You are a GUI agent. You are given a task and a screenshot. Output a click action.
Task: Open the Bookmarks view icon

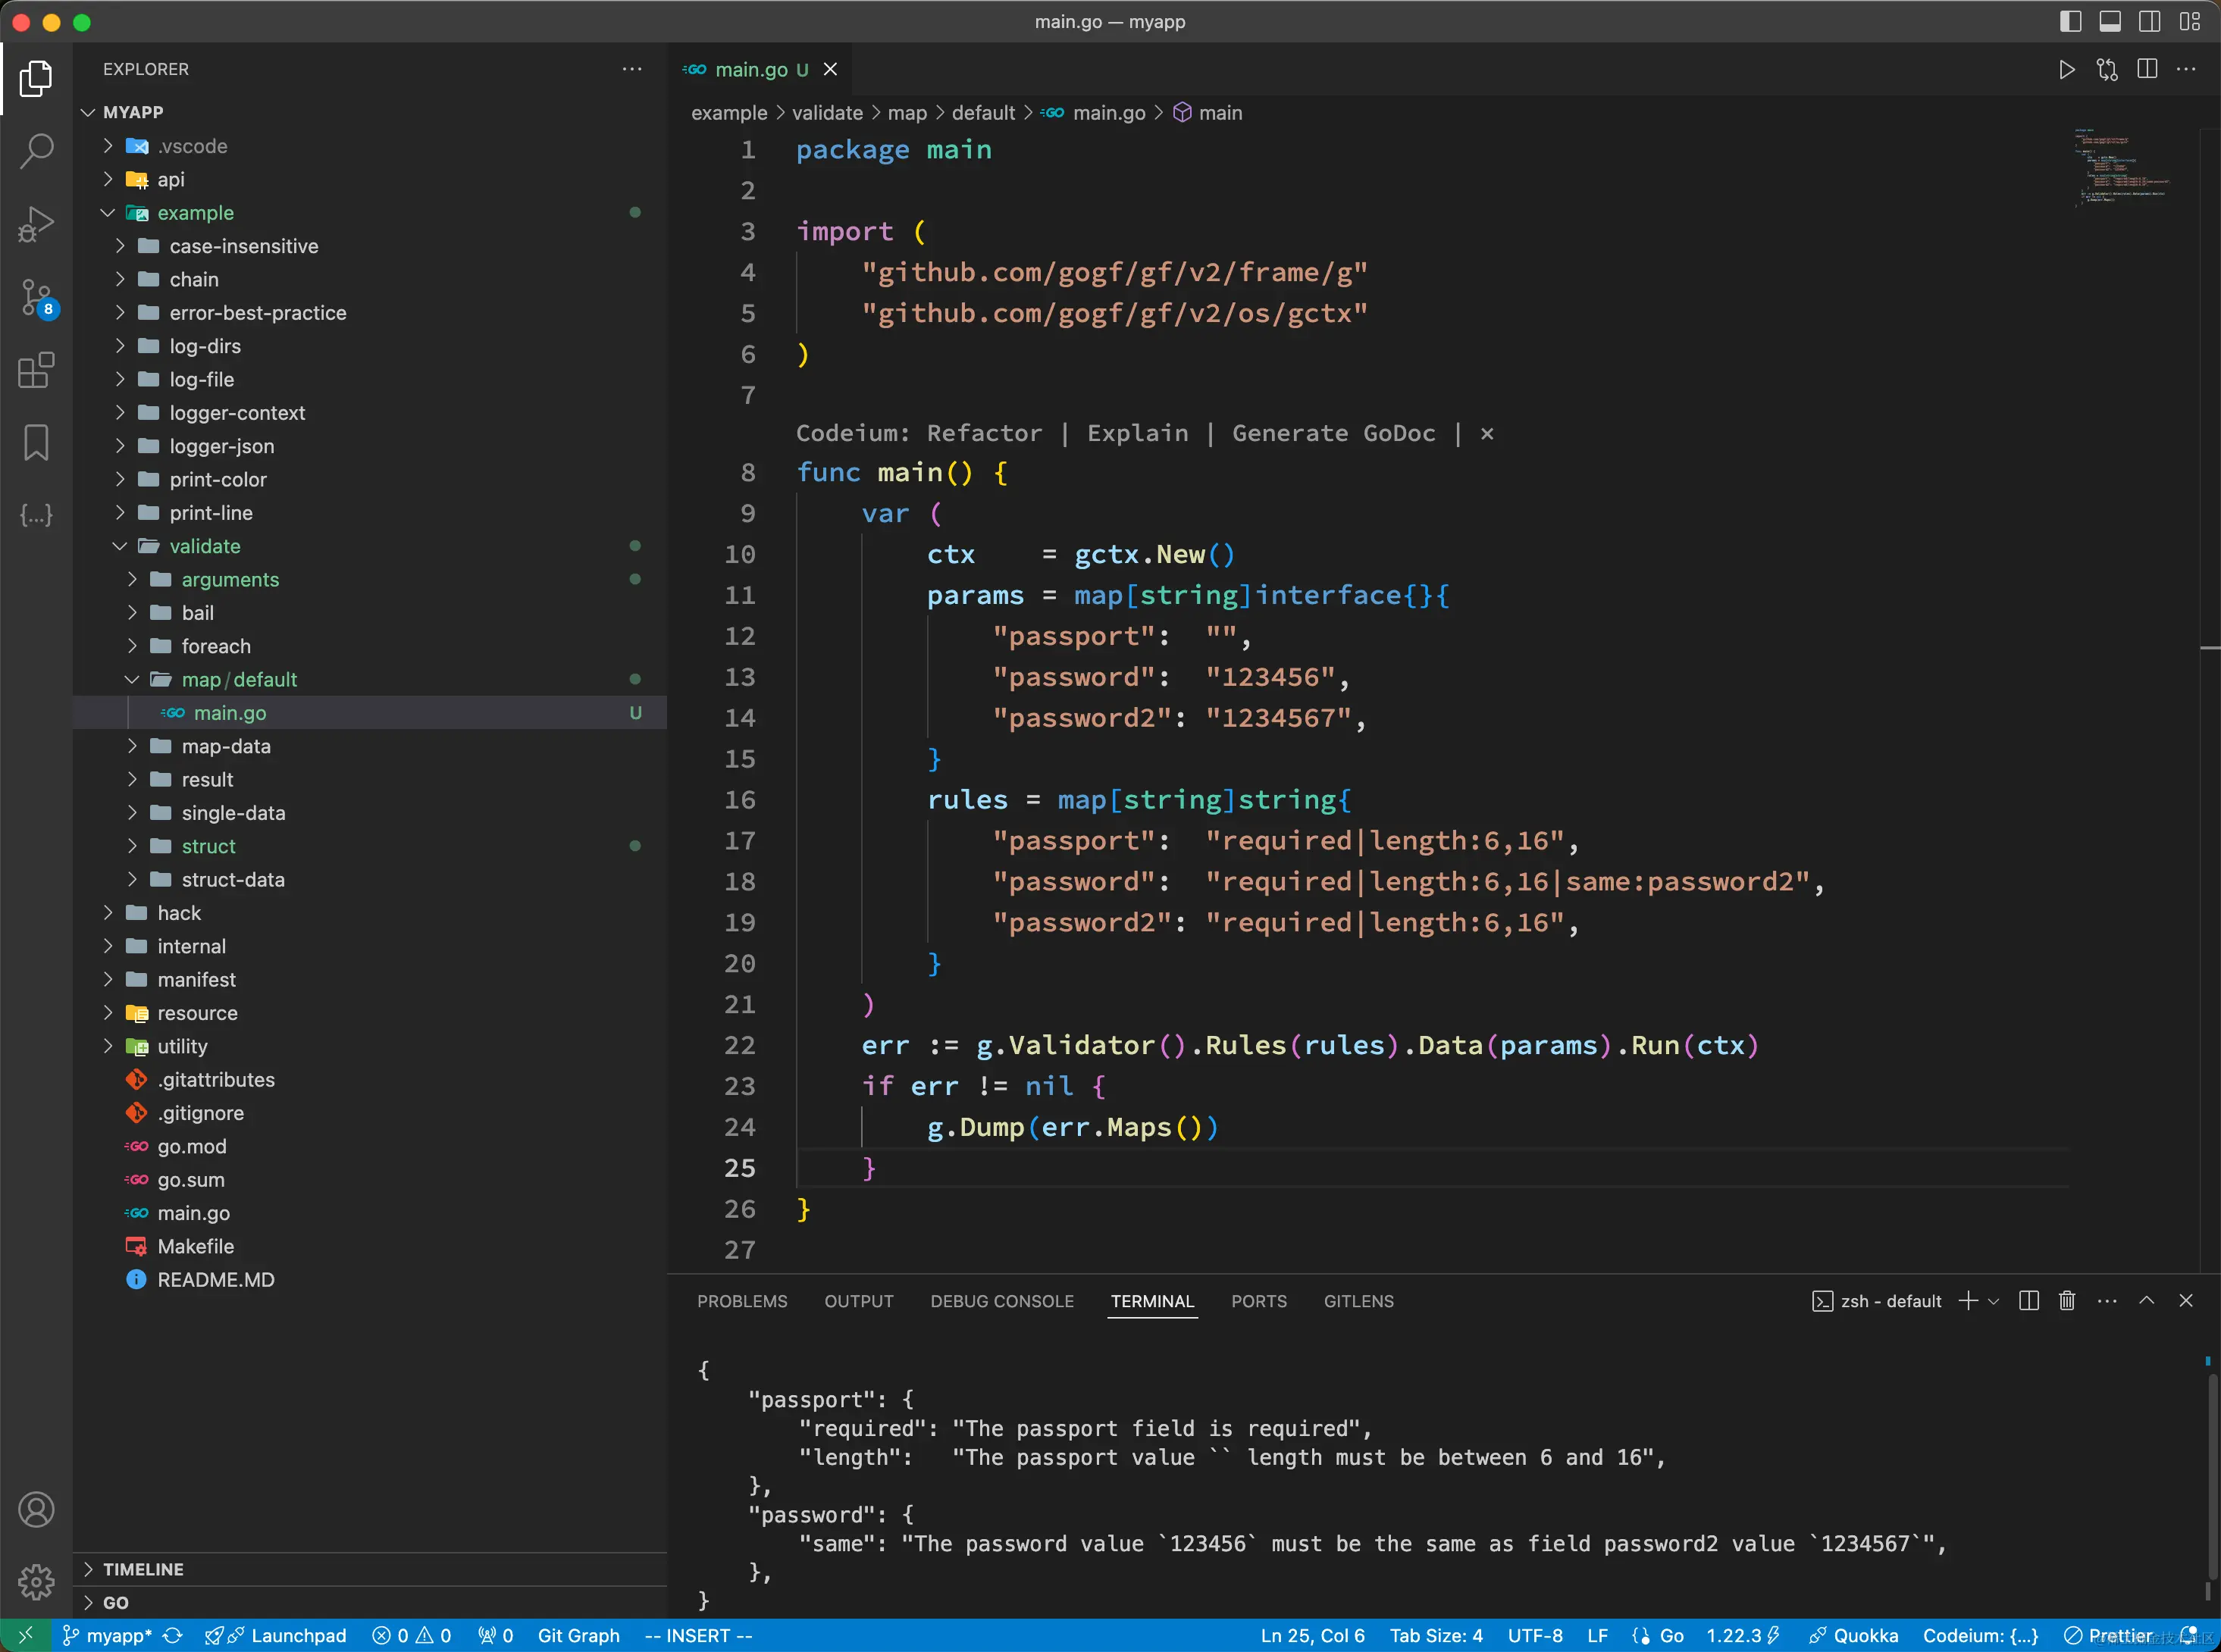[36, 443]
